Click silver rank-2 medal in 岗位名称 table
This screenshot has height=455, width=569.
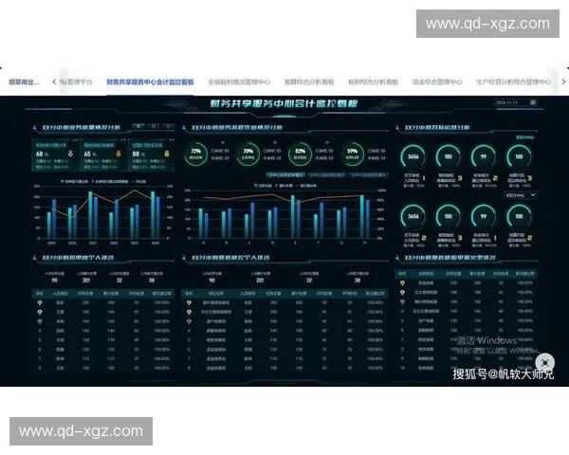[189, 312]
